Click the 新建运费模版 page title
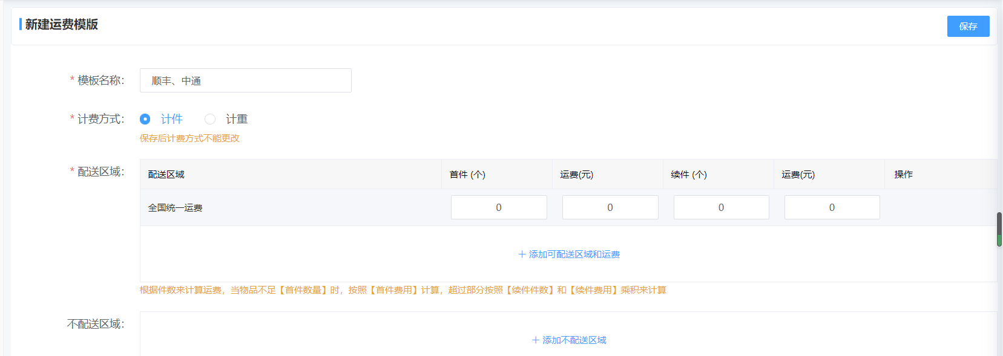 coord(62,25)
